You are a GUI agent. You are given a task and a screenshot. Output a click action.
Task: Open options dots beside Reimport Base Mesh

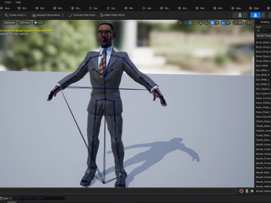(63, 15)
